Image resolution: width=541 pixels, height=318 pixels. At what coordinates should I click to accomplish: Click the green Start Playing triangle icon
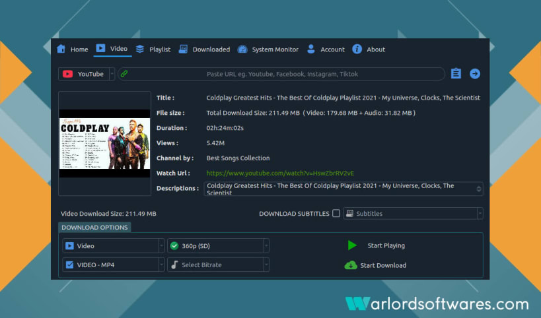point(352,245)
